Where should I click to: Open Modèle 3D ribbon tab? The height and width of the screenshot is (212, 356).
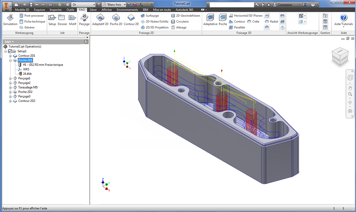point(22,10)
